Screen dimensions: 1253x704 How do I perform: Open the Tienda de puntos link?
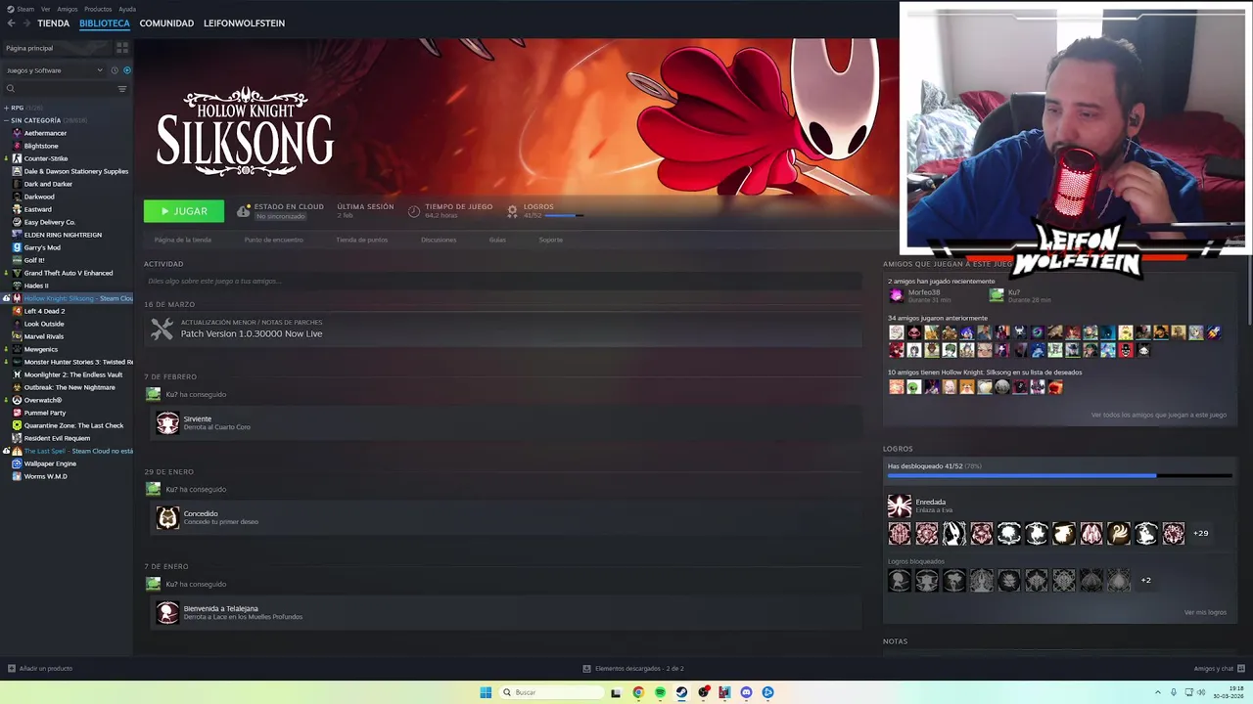coord(361,240)
